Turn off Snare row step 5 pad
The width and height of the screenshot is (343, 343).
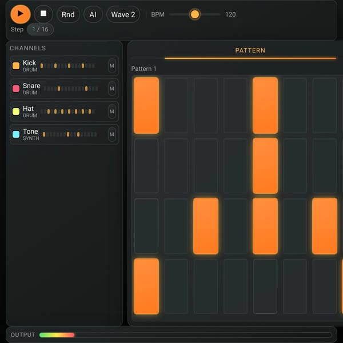pyautogui.click(x=265, y=166)
